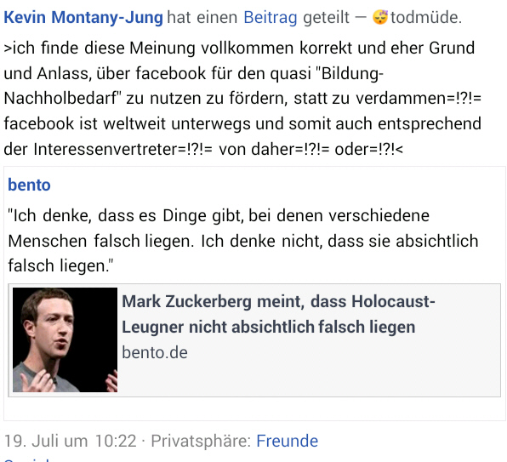
Task: Click the post line ending with oder=!?!<
Action: tap(203, 150)
